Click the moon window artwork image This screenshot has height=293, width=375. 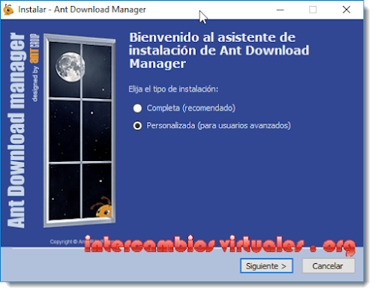79,130
